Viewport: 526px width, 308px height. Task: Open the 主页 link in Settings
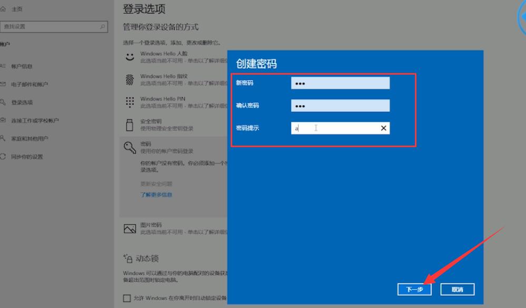(x=17, y=9)
